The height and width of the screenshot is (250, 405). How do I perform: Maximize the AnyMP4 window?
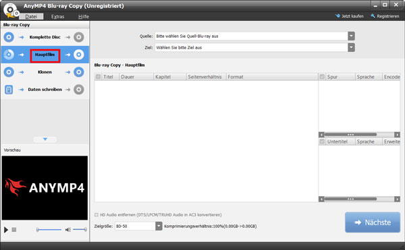(385, 5)
